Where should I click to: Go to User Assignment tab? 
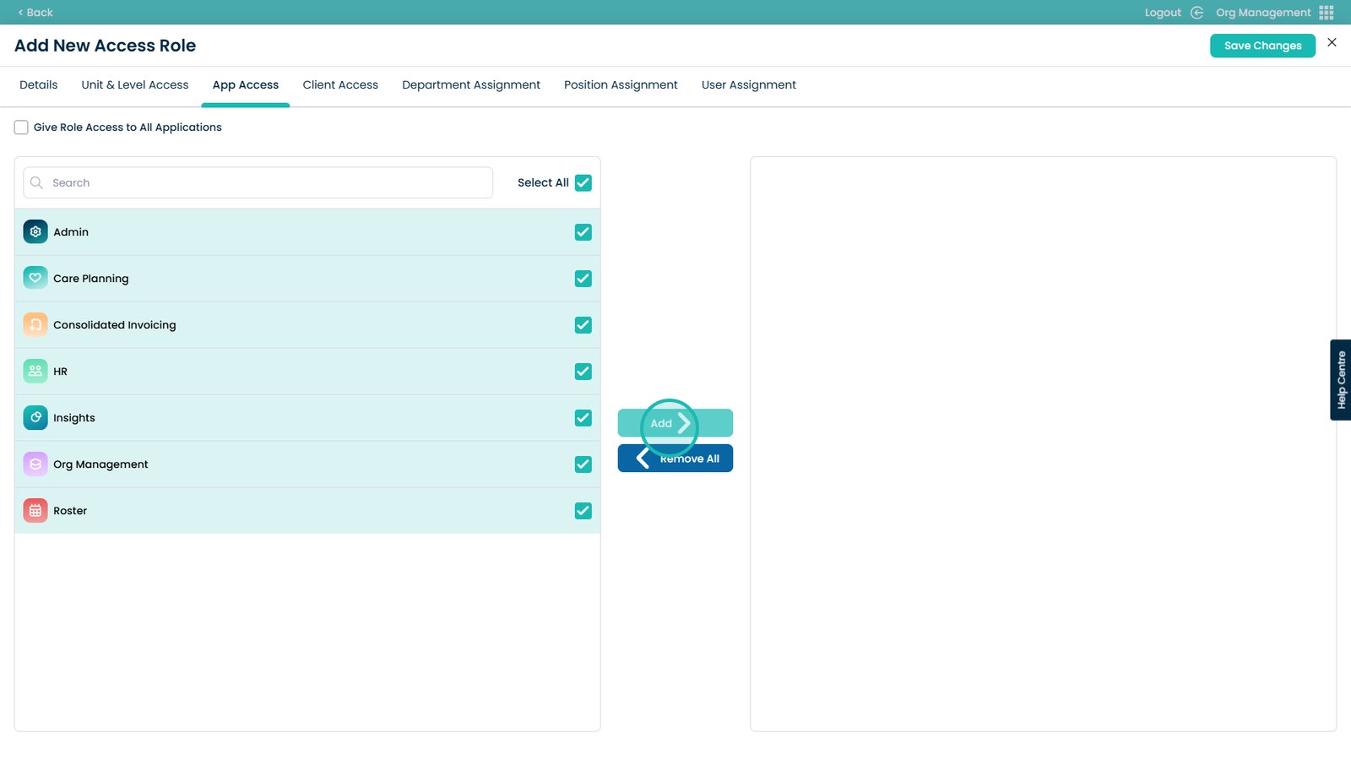click(748, 85)
